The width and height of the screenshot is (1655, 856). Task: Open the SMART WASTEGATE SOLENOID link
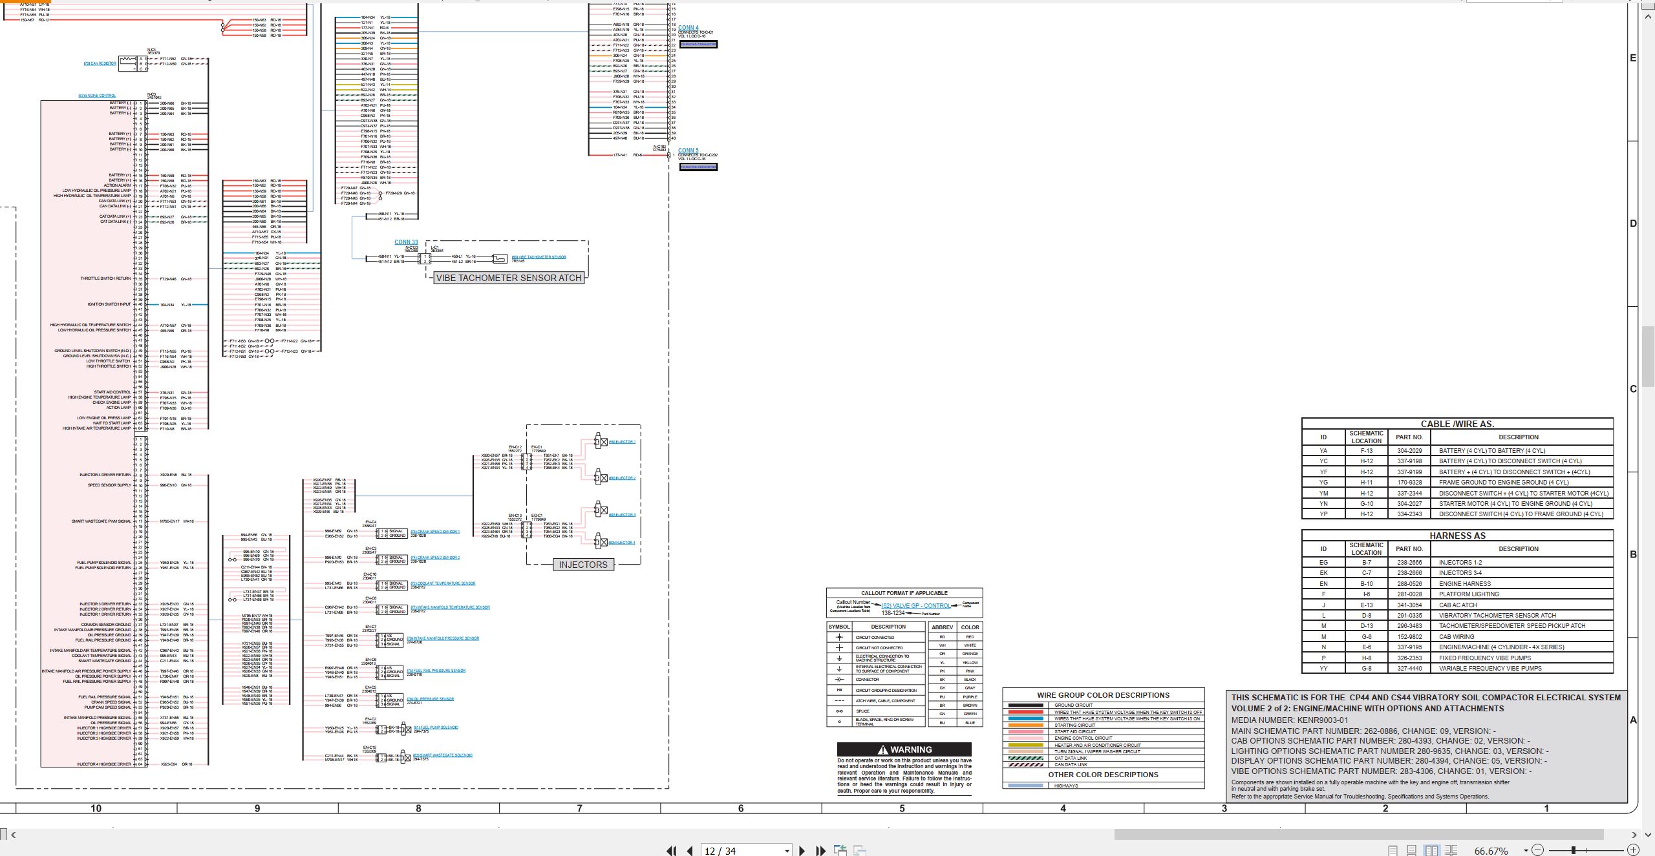point(443,755)
